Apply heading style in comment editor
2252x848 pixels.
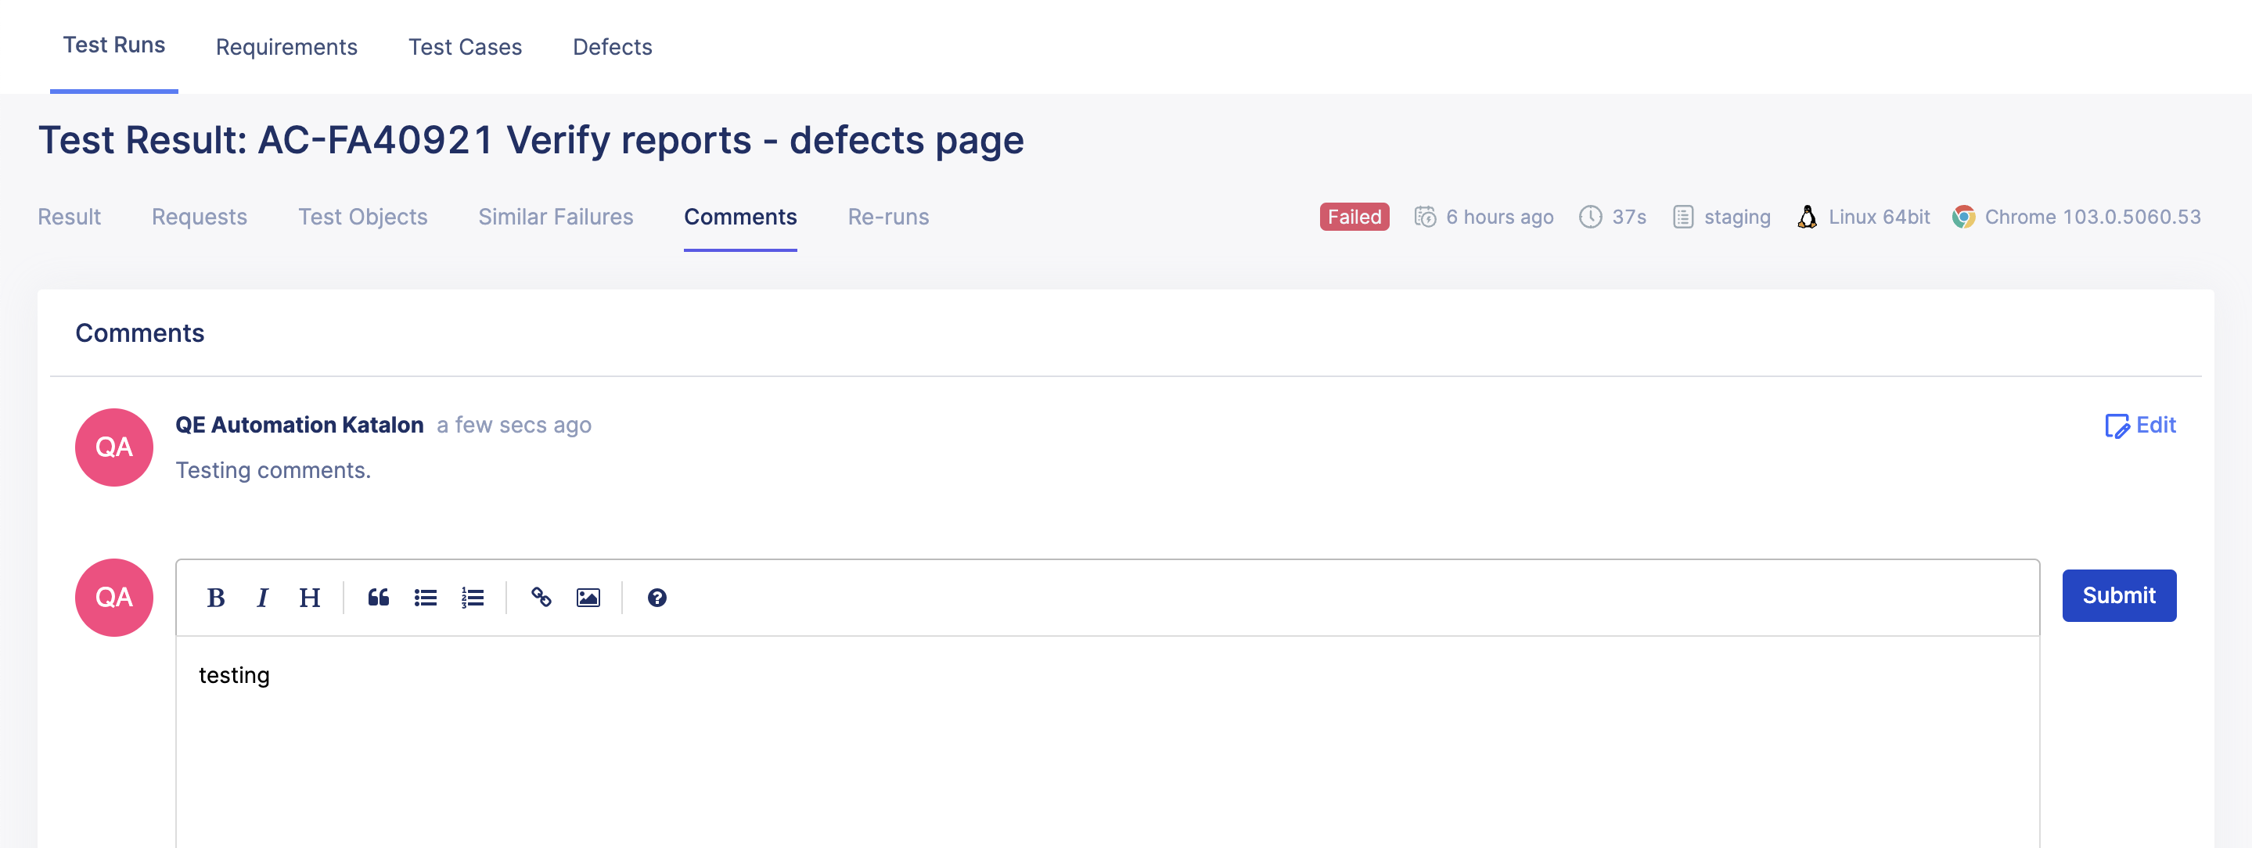tap(310, 598)
